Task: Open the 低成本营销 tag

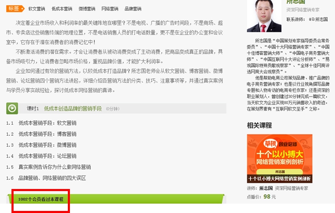Action: (62, 9)
